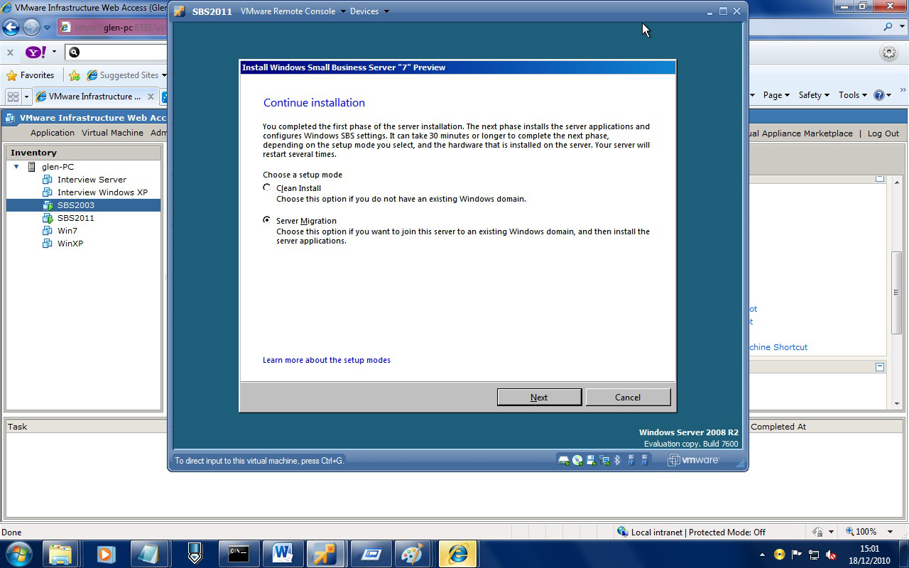Open the Devices dropdown menu
909x568 pixels.
point(363,11)
